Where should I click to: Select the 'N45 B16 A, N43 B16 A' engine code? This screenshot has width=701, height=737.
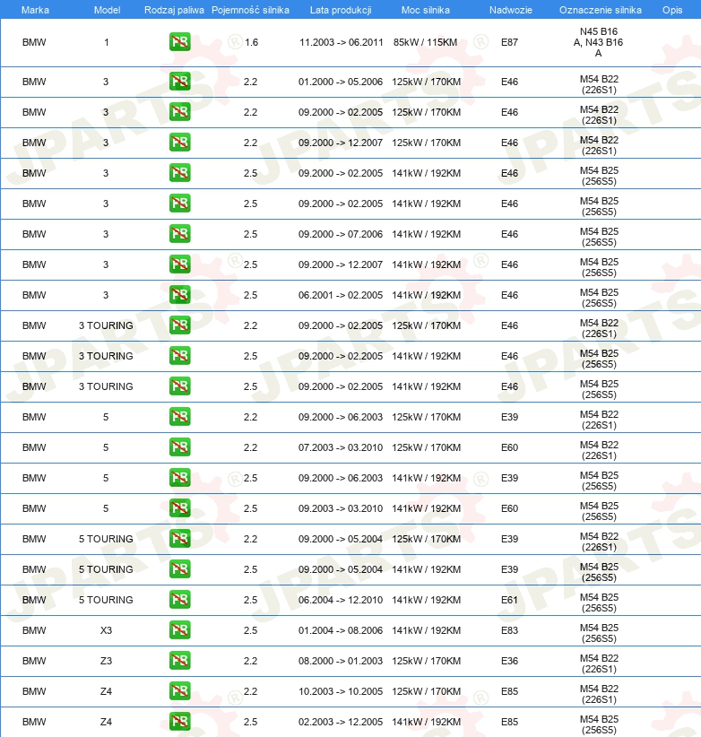[x=599, y=42]
